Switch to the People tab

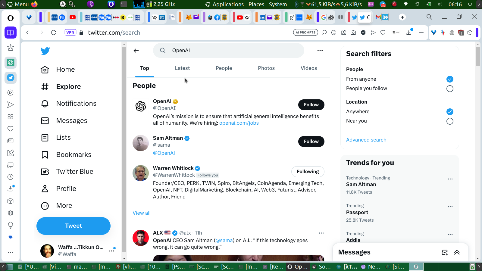tap(224, 68)
